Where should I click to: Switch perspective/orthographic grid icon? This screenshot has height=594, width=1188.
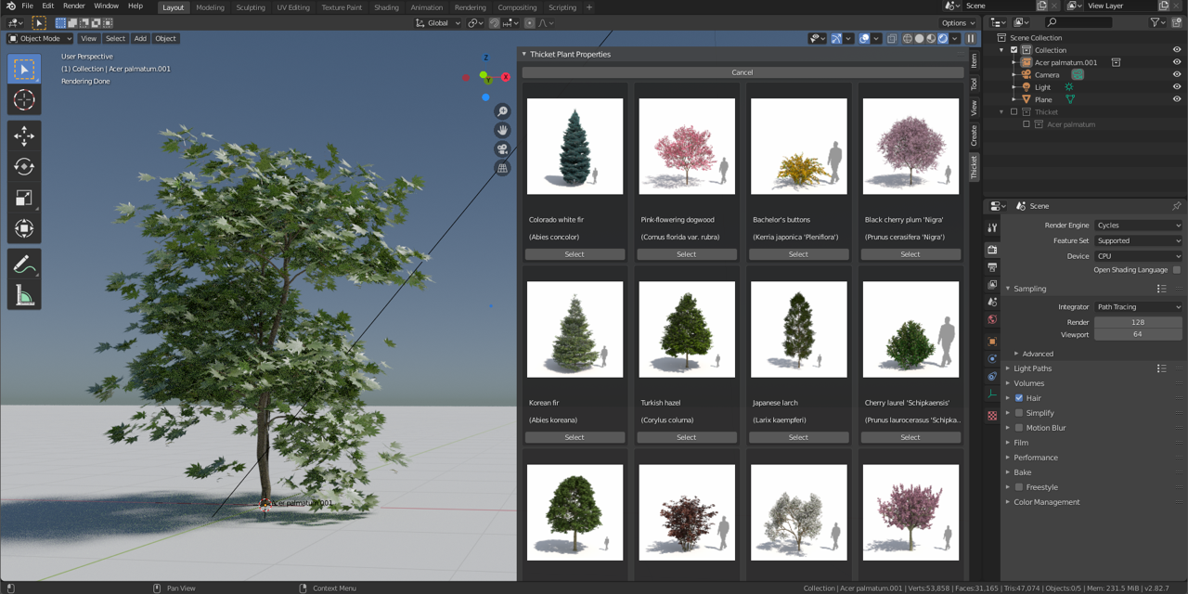click(x=502, y=168)
